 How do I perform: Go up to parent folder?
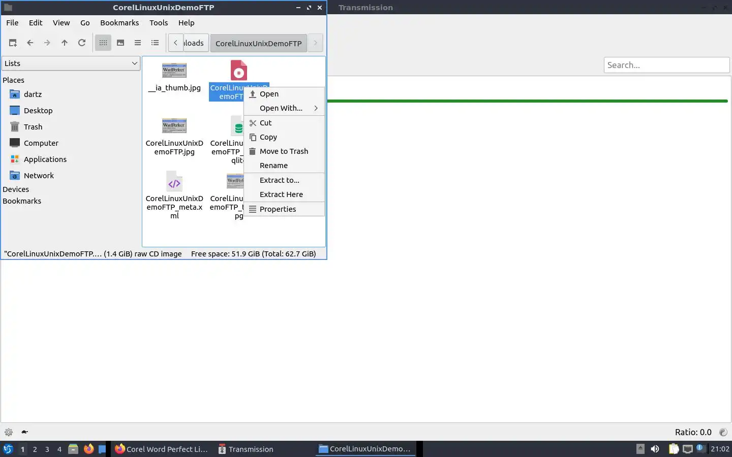coord(65,43)
